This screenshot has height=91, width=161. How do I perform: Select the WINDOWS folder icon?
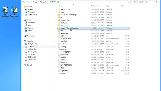pyautogui.click(x=59, y=33)
